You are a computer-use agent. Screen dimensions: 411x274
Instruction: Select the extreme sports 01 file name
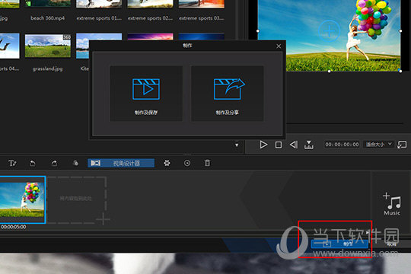tap(99, 18)
